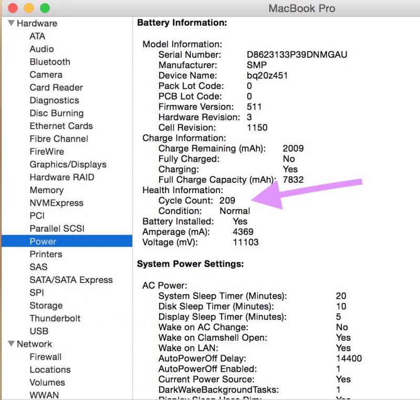The height and width of the screenshot is (400, 420).
Task: Select Disc Burning entry
Action: click(x=57, y=113)
